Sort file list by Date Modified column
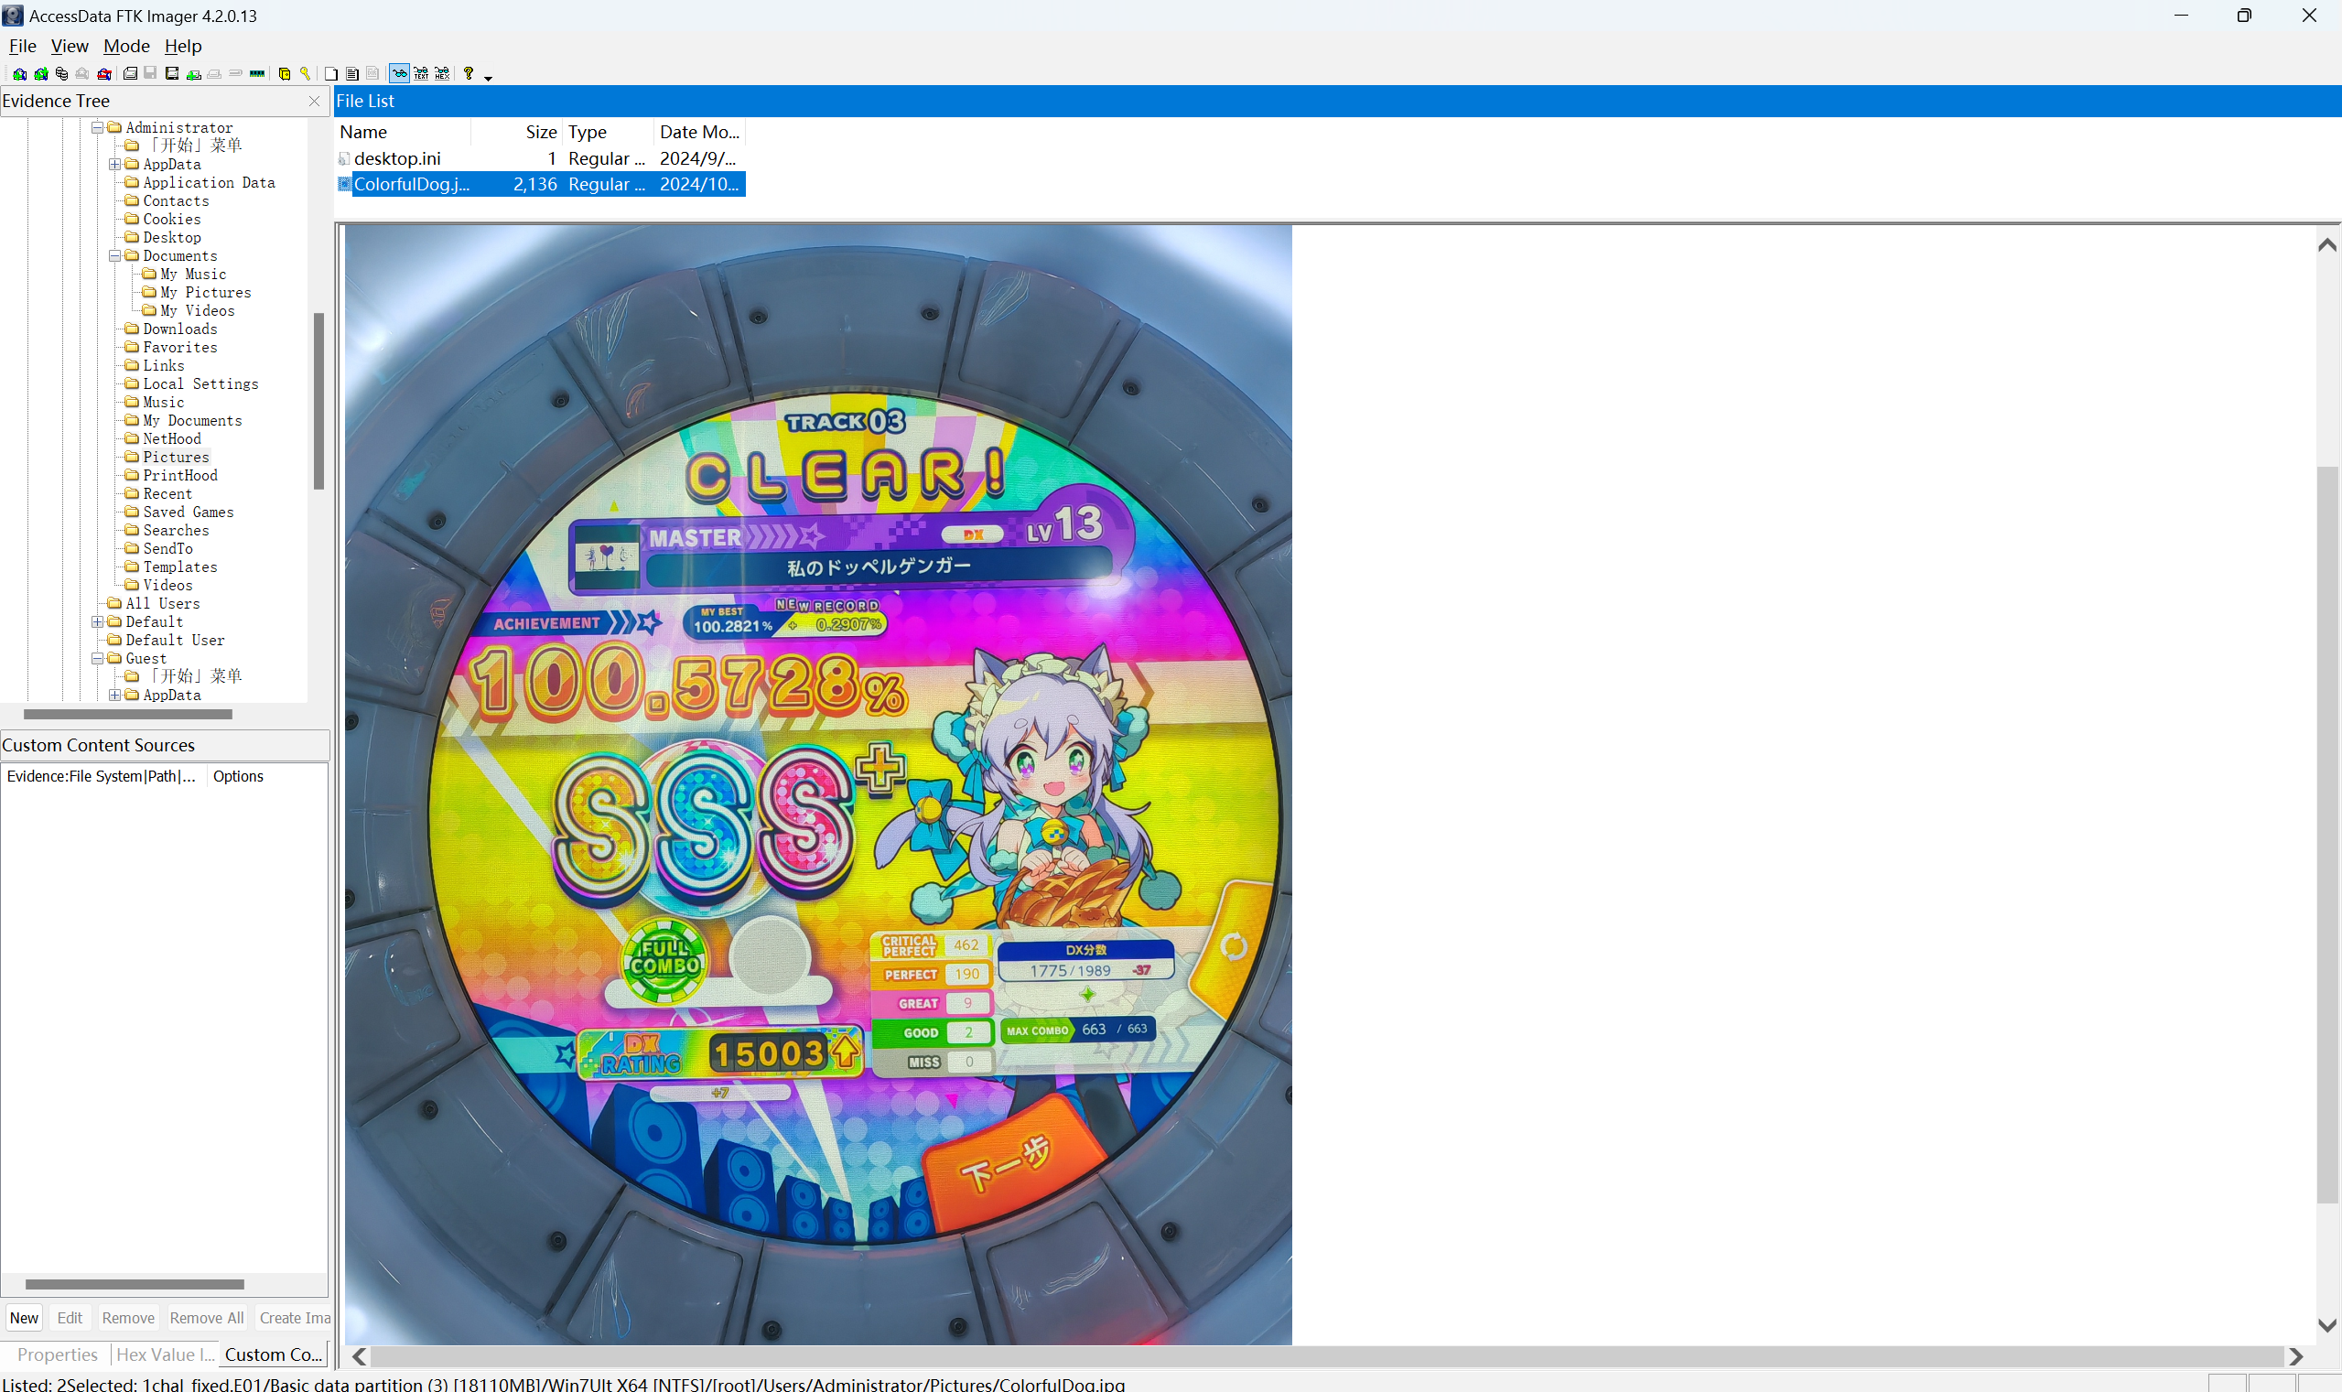 (x=700, y=133)
